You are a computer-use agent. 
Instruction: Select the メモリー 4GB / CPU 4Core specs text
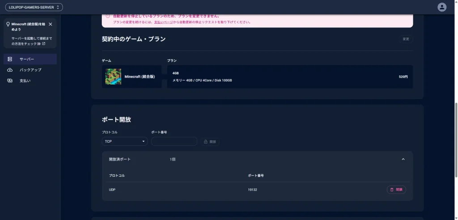pyautogui.click(x=202, y=80)
